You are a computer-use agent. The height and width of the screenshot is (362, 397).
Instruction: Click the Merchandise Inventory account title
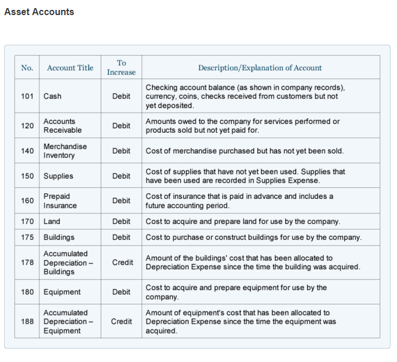point(65,151)
